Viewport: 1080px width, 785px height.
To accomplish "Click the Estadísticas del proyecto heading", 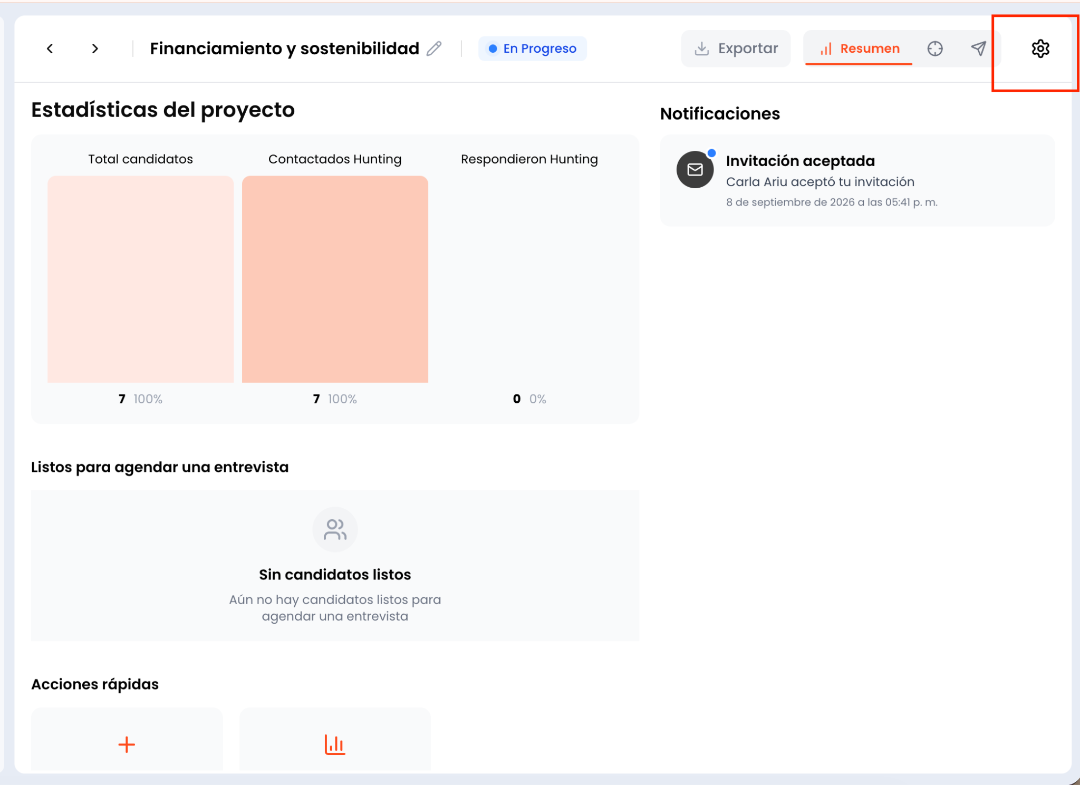I will [x=163, y=110].
